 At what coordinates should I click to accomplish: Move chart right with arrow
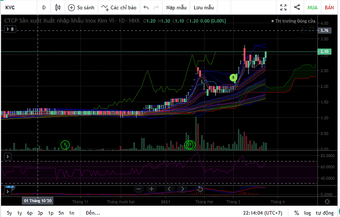(182, 189)
